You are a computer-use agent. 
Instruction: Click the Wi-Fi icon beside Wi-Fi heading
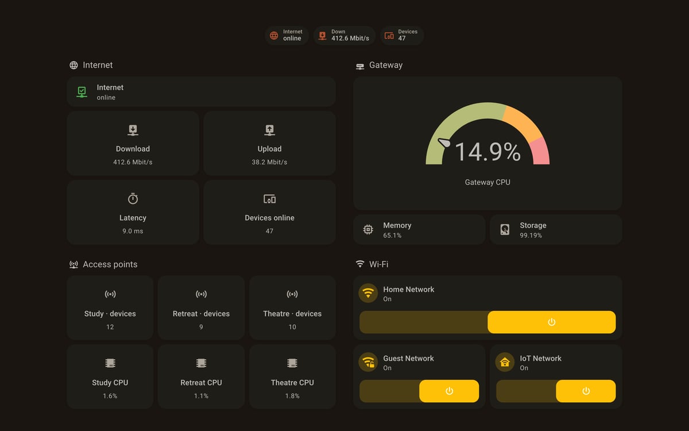pos(360,264)
